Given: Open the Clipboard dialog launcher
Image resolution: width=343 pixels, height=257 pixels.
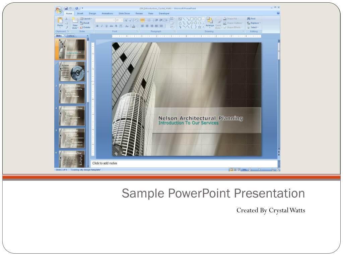Looking at the screenshot, I should [68, 31].
